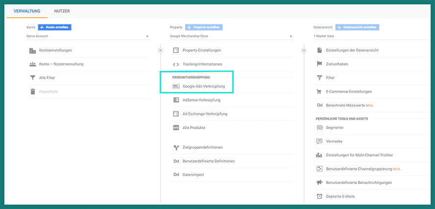This screenshot has width=435, height=209.
Task: Click the arrow circle between Konto and Property
Action: (x=160, y=50)
